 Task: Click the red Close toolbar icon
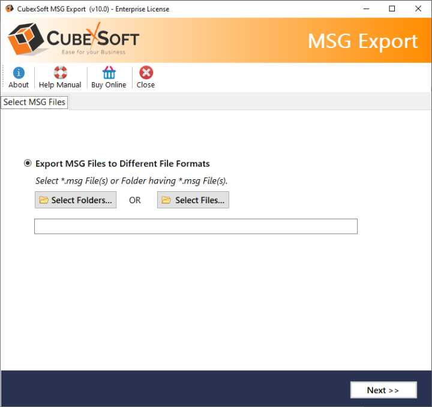(x=146, y=73)
